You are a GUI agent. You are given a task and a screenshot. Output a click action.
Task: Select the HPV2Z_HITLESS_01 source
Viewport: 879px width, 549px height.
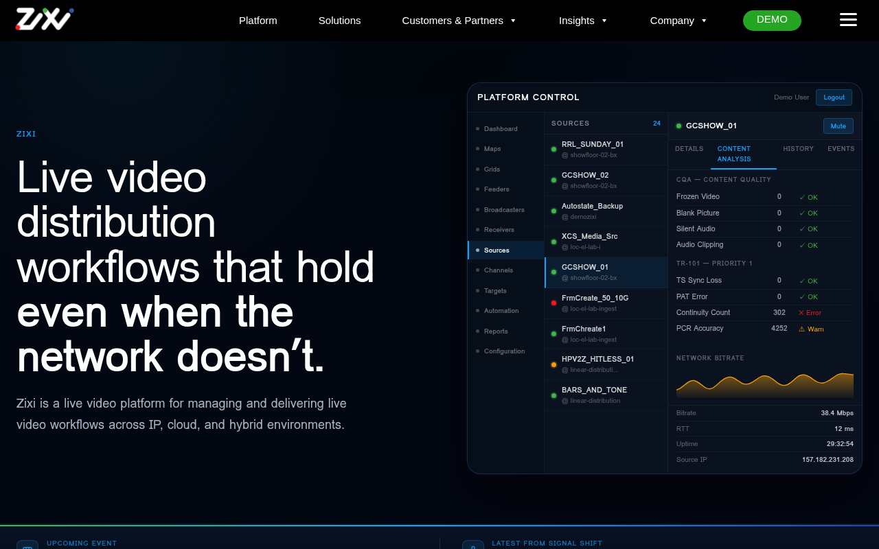(x=606, y=364)
